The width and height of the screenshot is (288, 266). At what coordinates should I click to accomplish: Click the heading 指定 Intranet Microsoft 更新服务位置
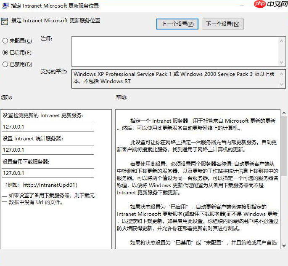pyautogui.click(x=55, y=21)
